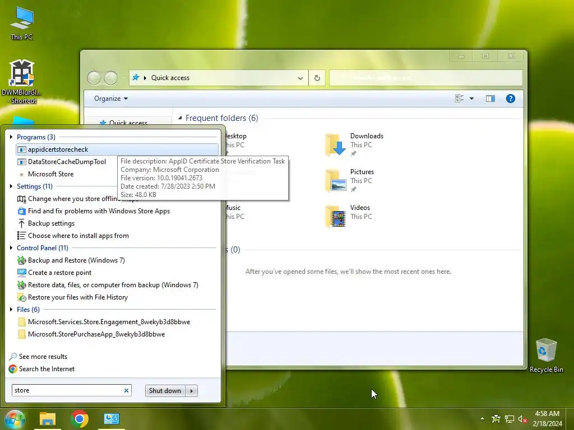
Task: Click the muted volume tray icon
Action: pyautogui.click(x=522, y=419)
